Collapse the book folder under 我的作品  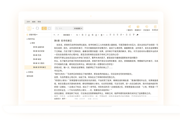[x=30, y=43]
